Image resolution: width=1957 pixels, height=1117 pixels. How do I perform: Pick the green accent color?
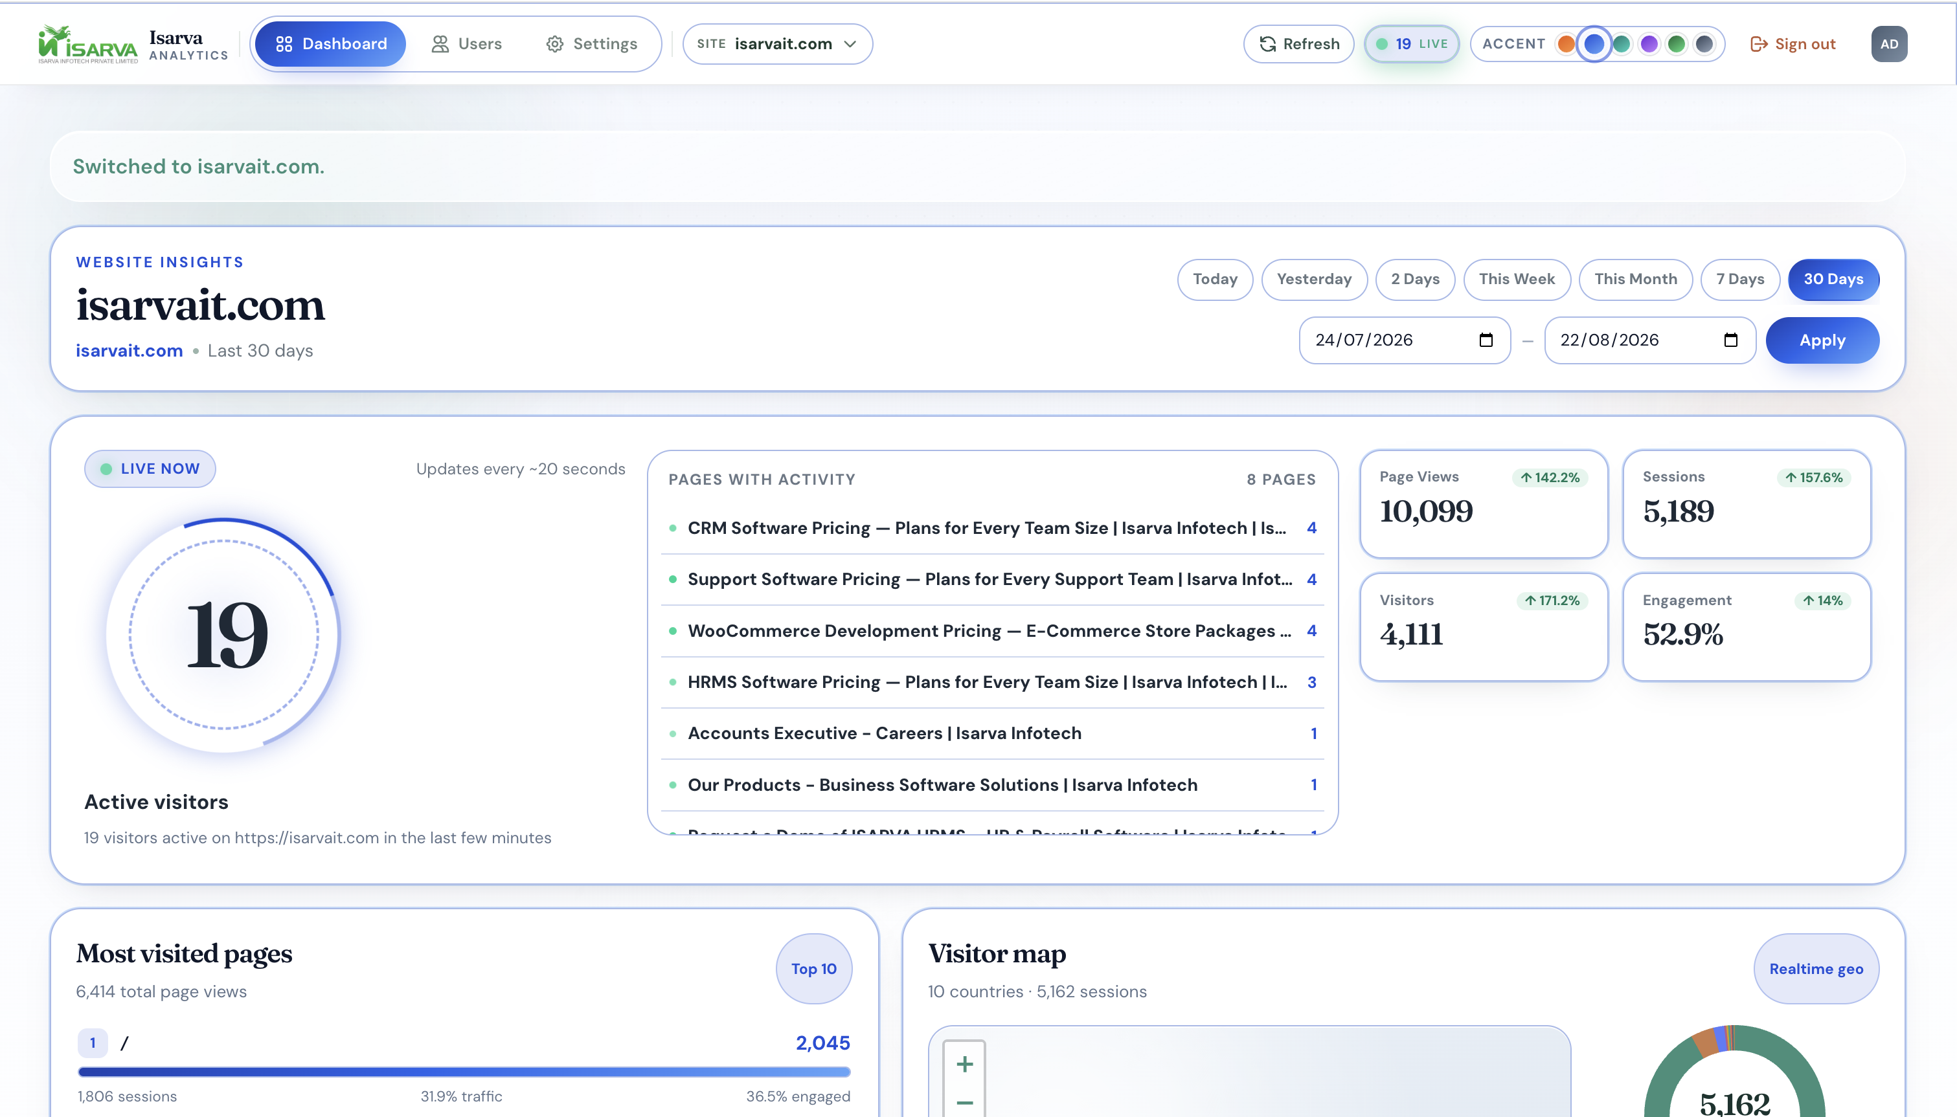[1677, 45]
